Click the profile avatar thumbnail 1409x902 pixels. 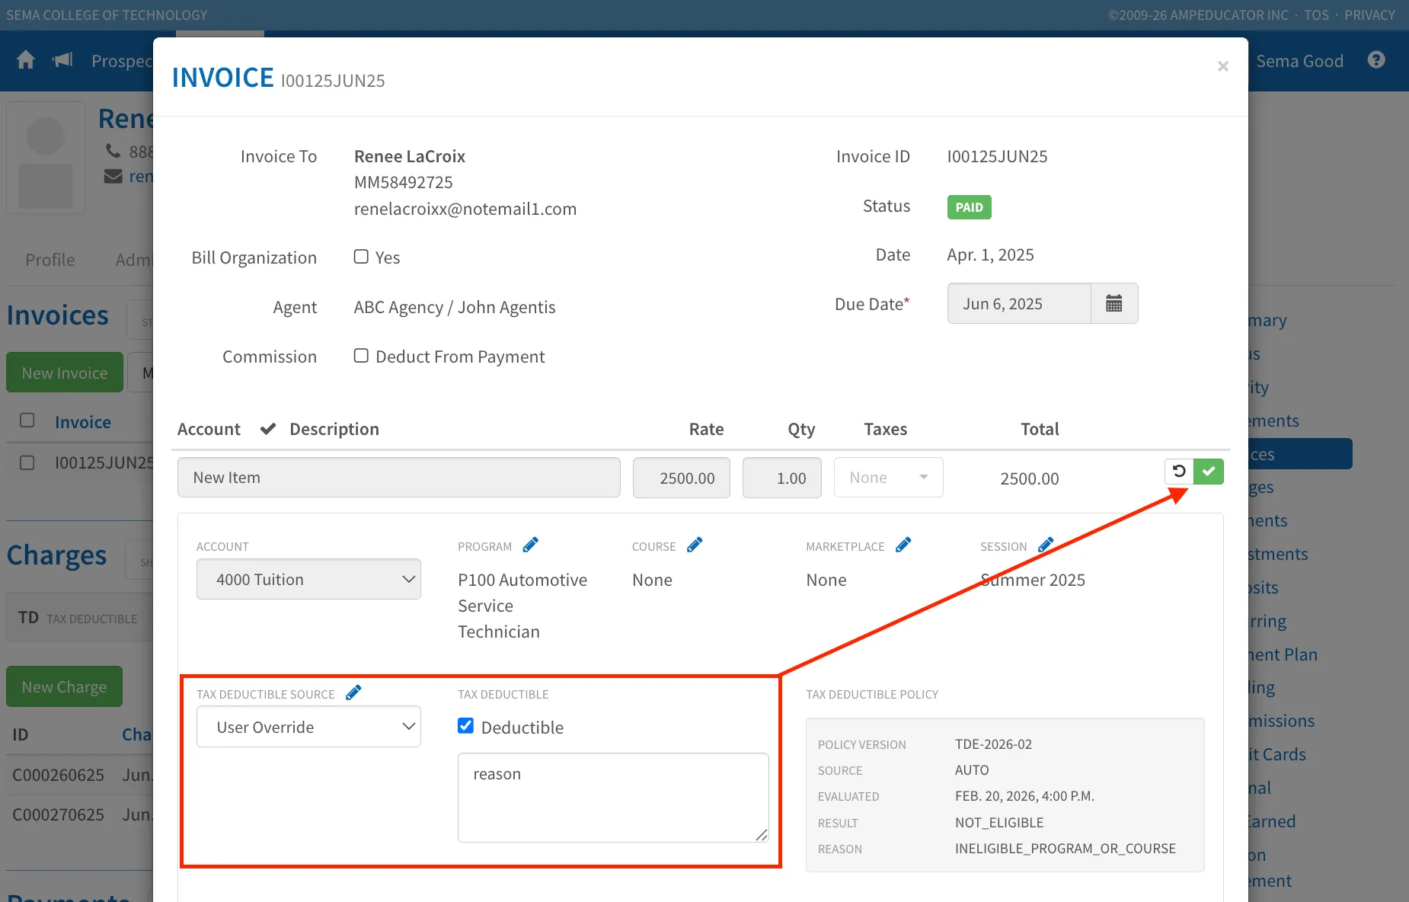tap(46, 158)
